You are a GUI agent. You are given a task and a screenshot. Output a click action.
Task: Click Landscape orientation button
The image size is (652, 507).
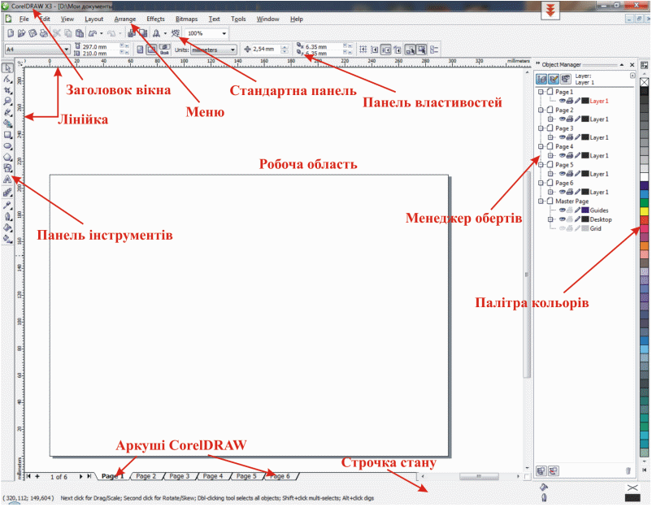coord(151,50)
